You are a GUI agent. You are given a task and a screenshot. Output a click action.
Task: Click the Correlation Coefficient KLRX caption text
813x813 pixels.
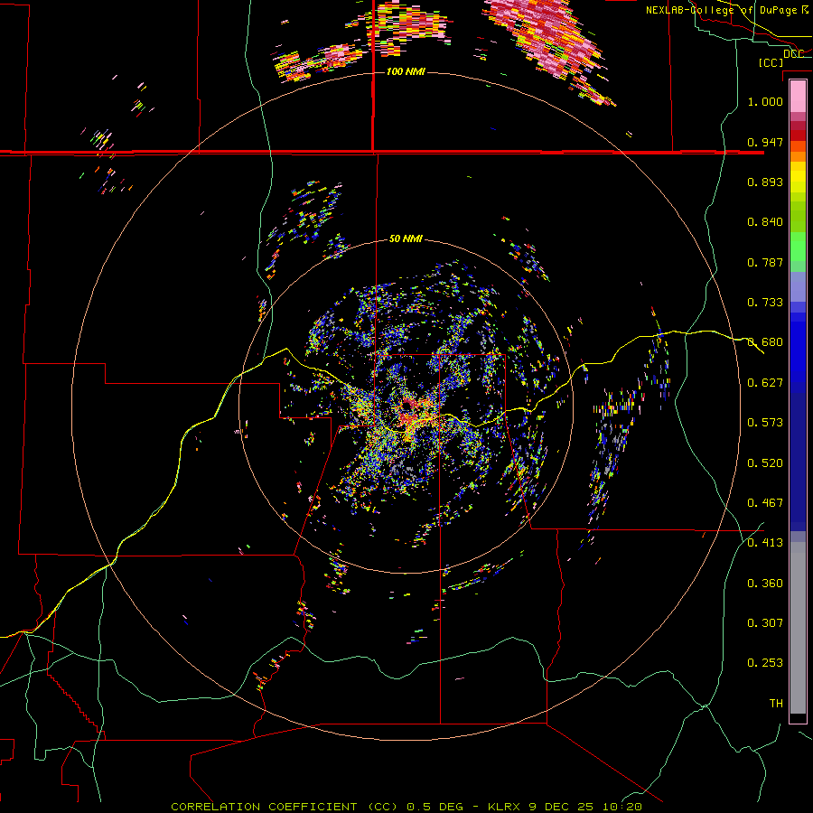(406, 807)
